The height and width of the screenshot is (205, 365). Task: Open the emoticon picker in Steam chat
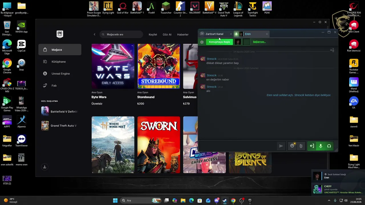tap(292, 146)
